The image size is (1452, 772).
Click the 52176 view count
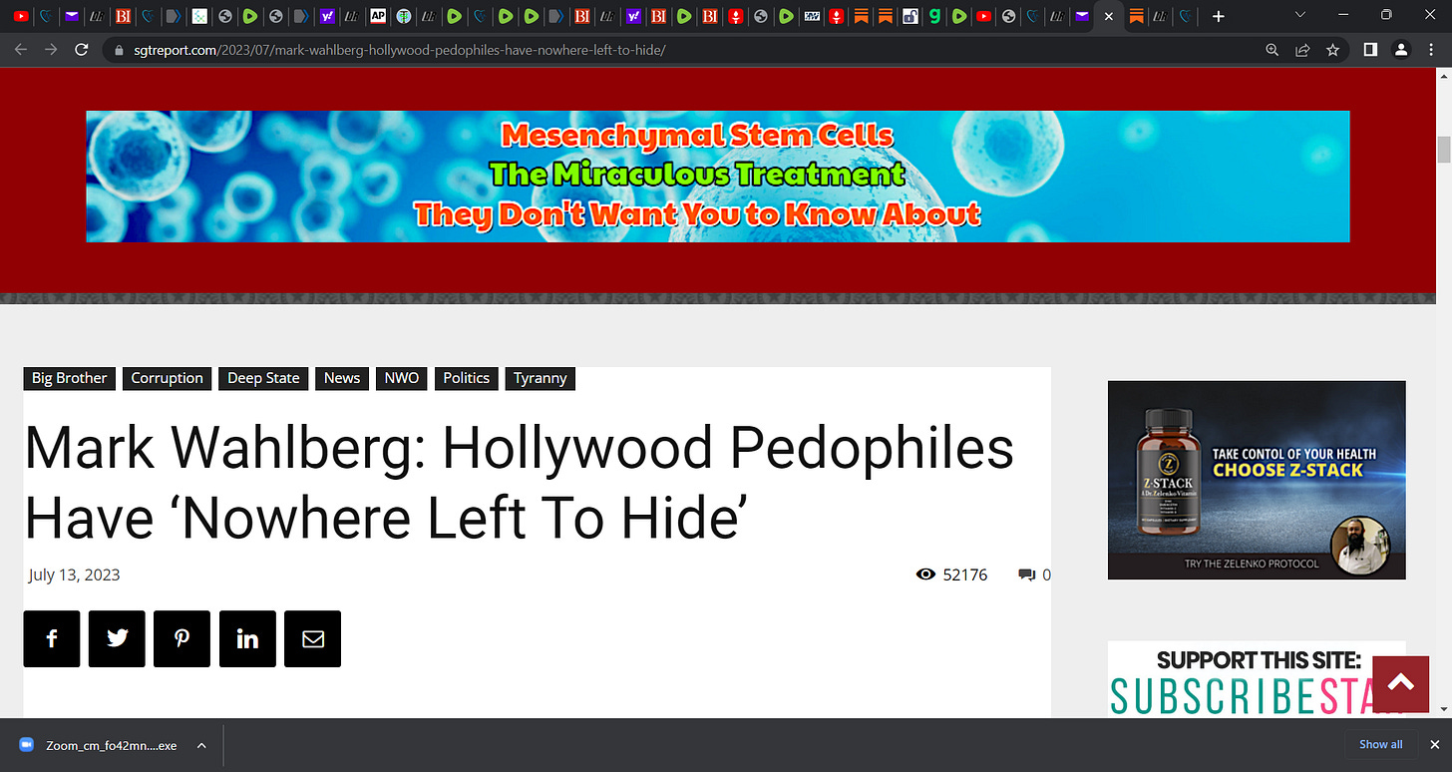point(965,575)
